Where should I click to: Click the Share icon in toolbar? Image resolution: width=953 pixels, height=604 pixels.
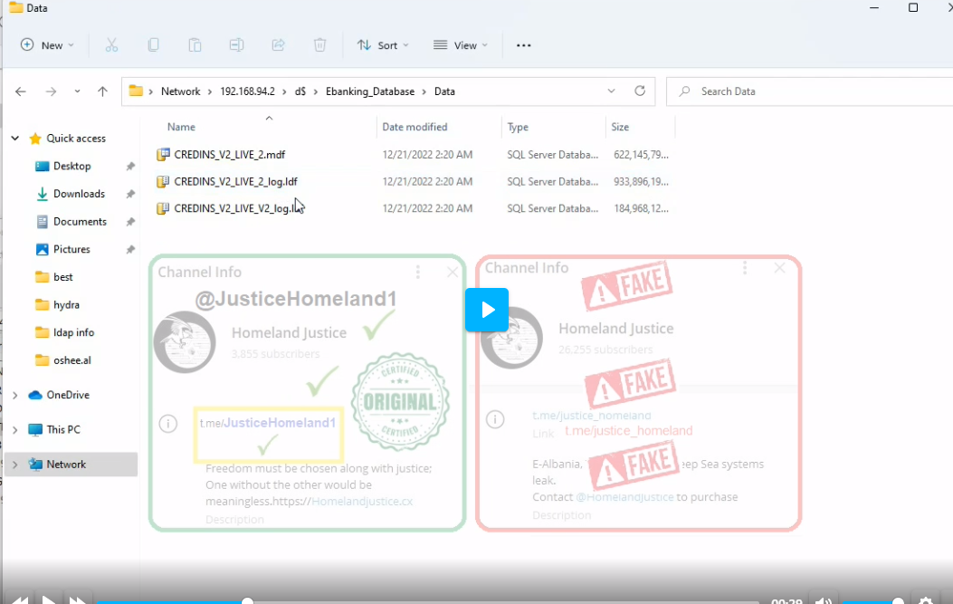tap(278, 45)
